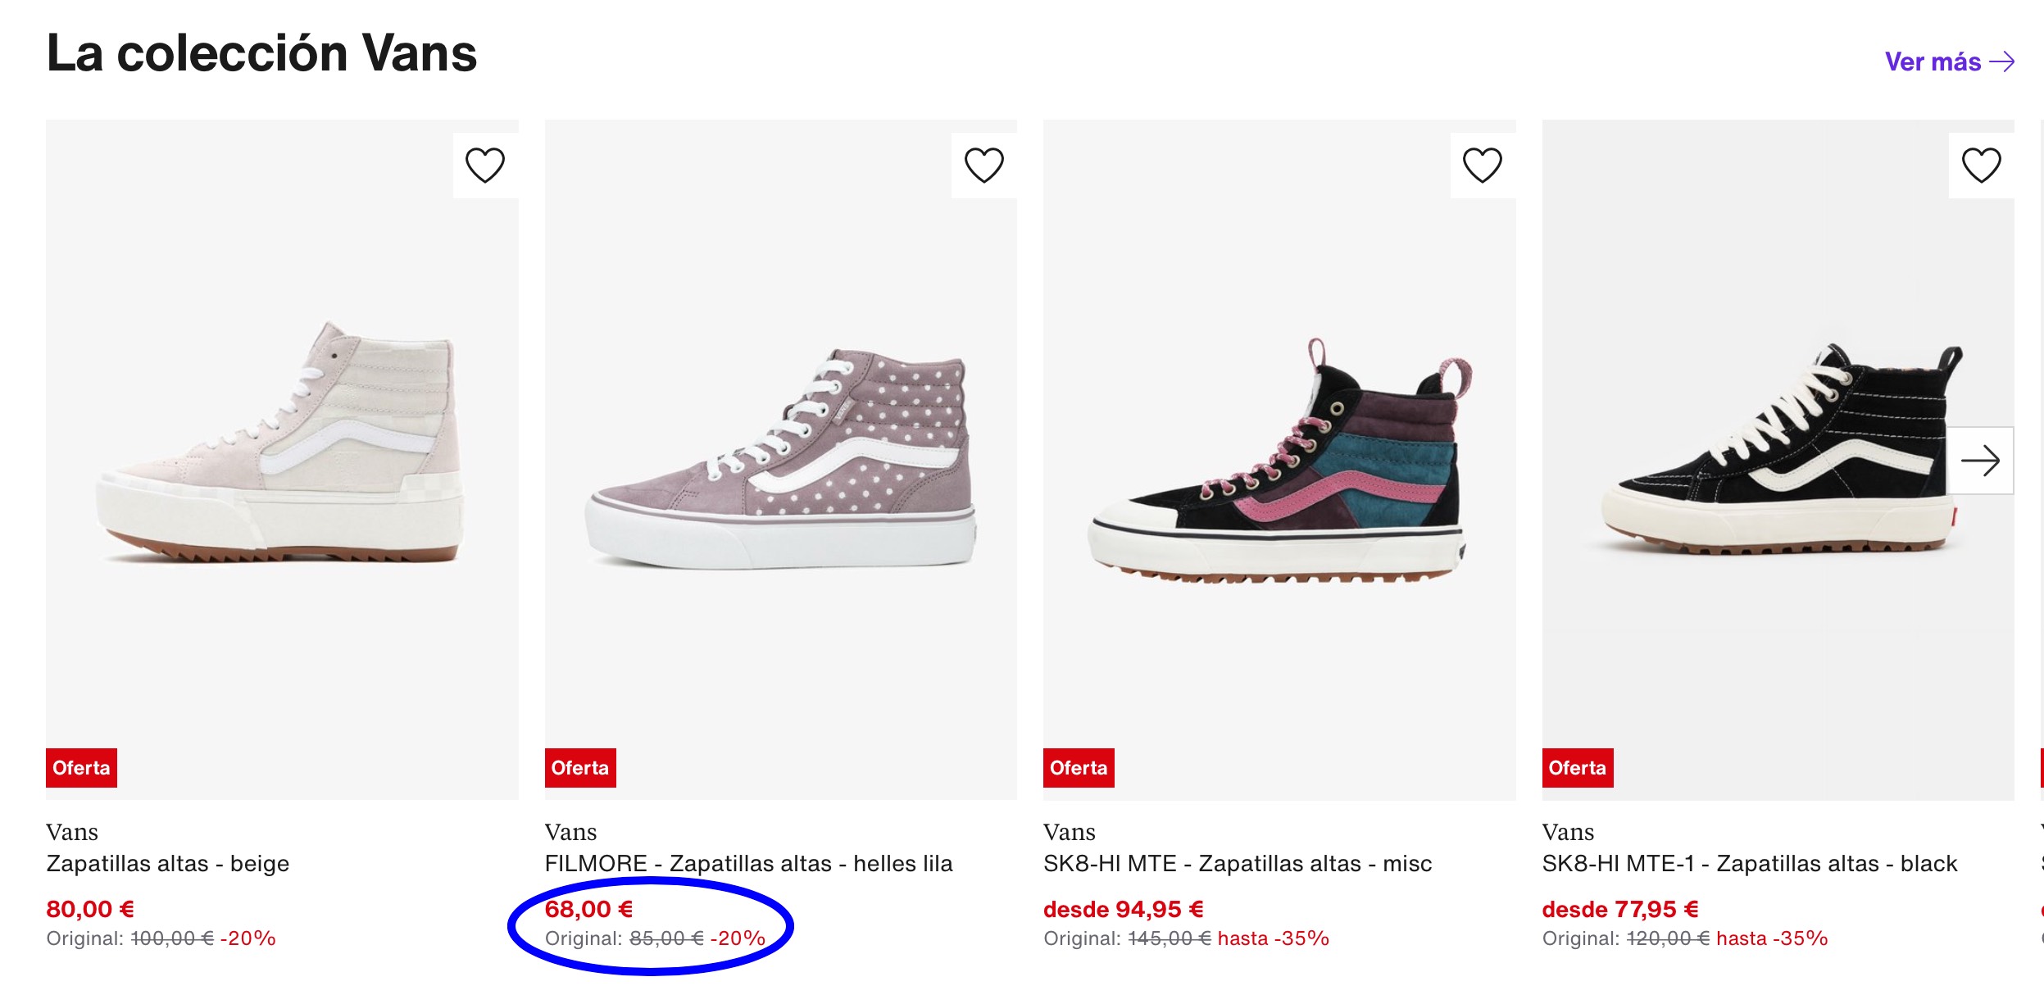2044x995 pixels.
Task: Click the carousel next arrow
Action: 1980,461
